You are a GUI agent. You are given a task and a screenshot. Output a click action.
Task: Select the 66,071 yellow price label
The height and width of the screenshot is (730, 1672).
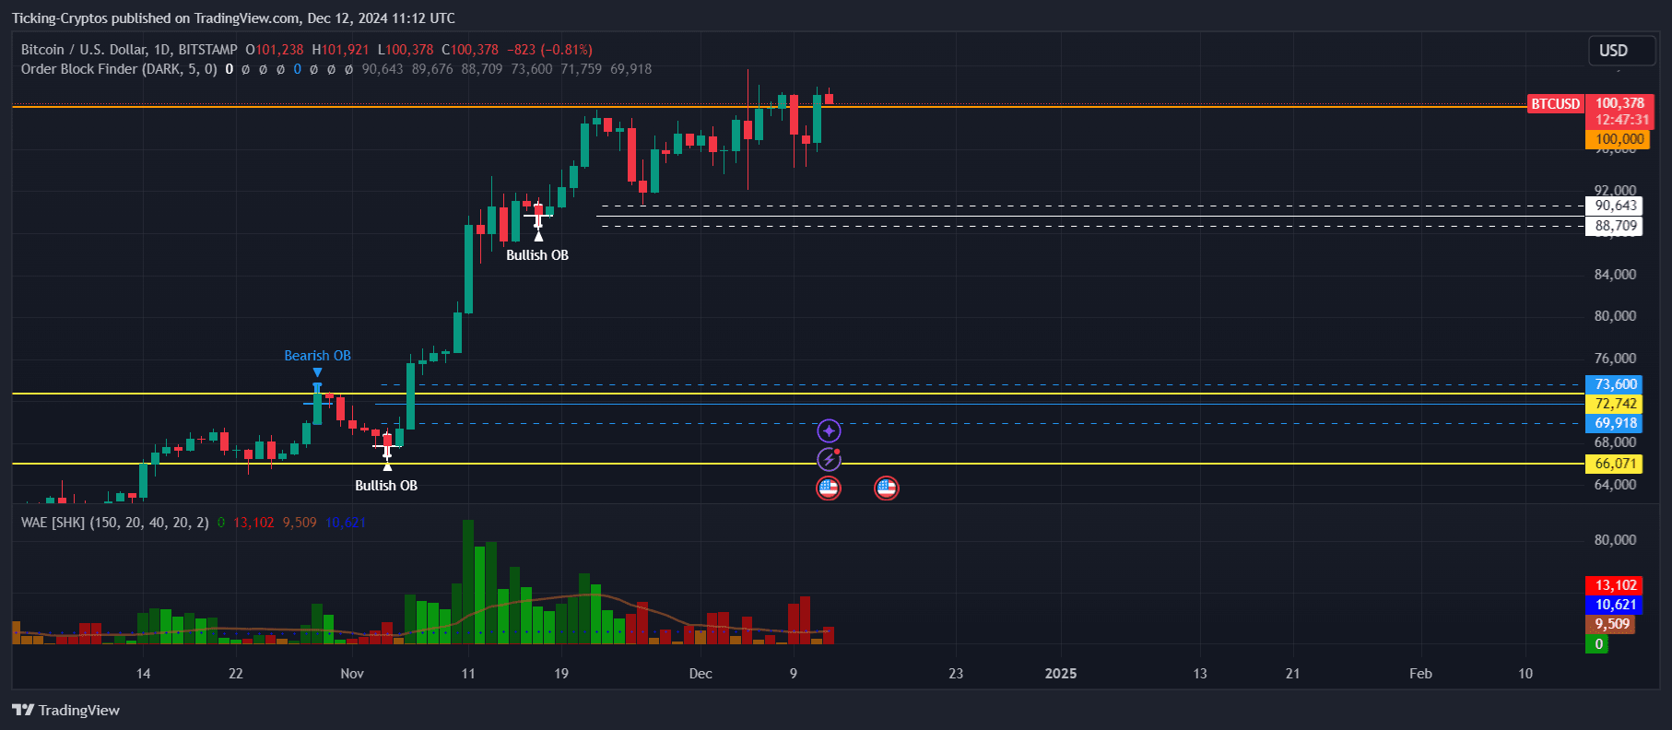point(1614,464)
